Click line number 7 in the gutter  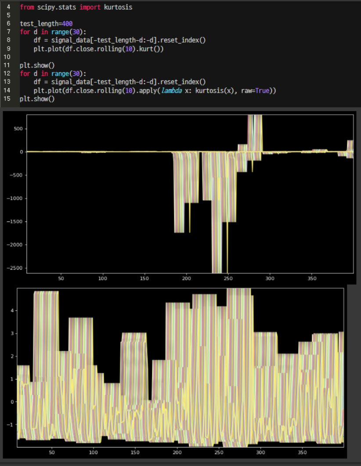tap(8, 32)
